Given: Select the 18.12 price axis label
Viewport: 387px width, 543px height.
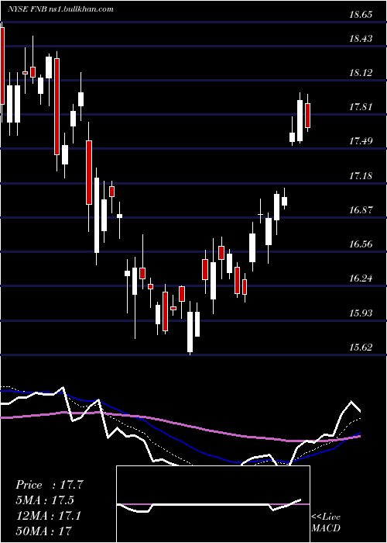Looking at the screenshot, I should click(361, 73).
